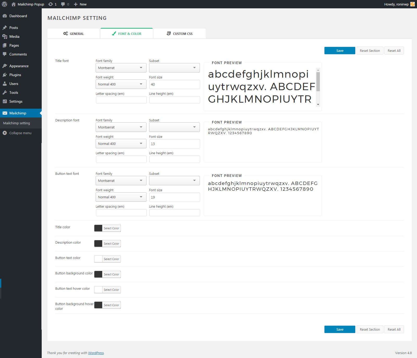Open Description font family dropdown
The image size is (417, 358).
tap(121, 127)
